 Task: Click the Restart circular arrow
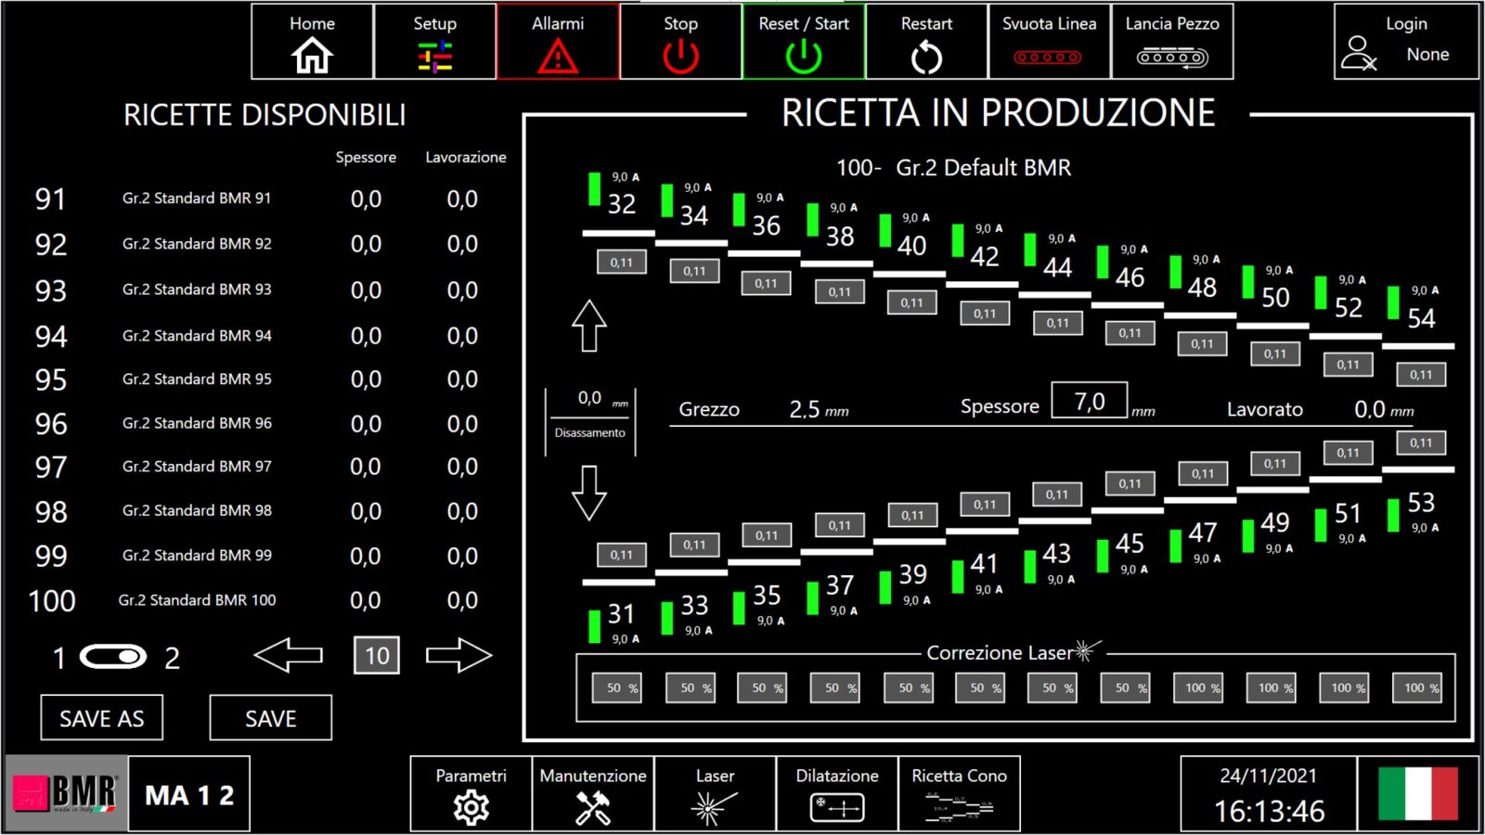[926, 42]
